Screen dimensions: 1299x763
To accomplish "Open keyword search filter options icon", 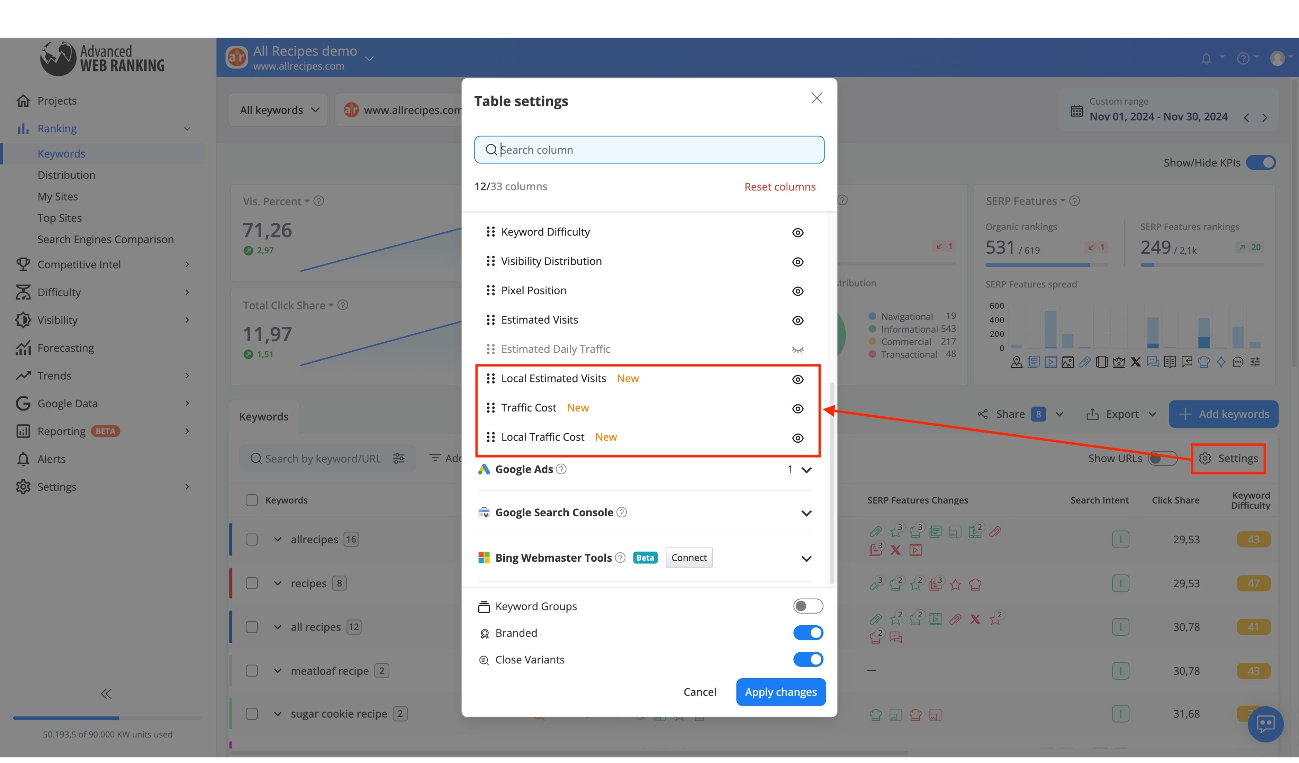I will [398, 458].
